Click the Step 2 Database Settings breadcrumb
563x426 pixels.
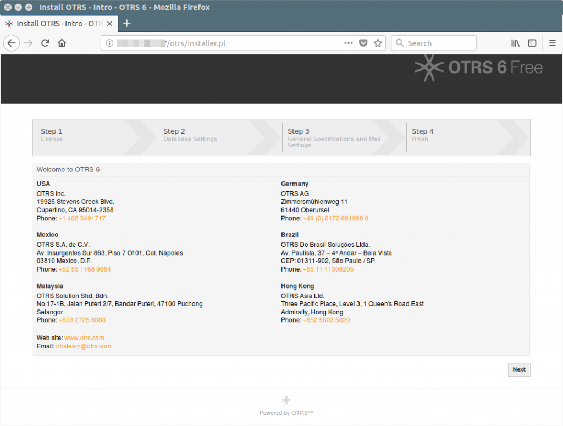click(190, 135)
